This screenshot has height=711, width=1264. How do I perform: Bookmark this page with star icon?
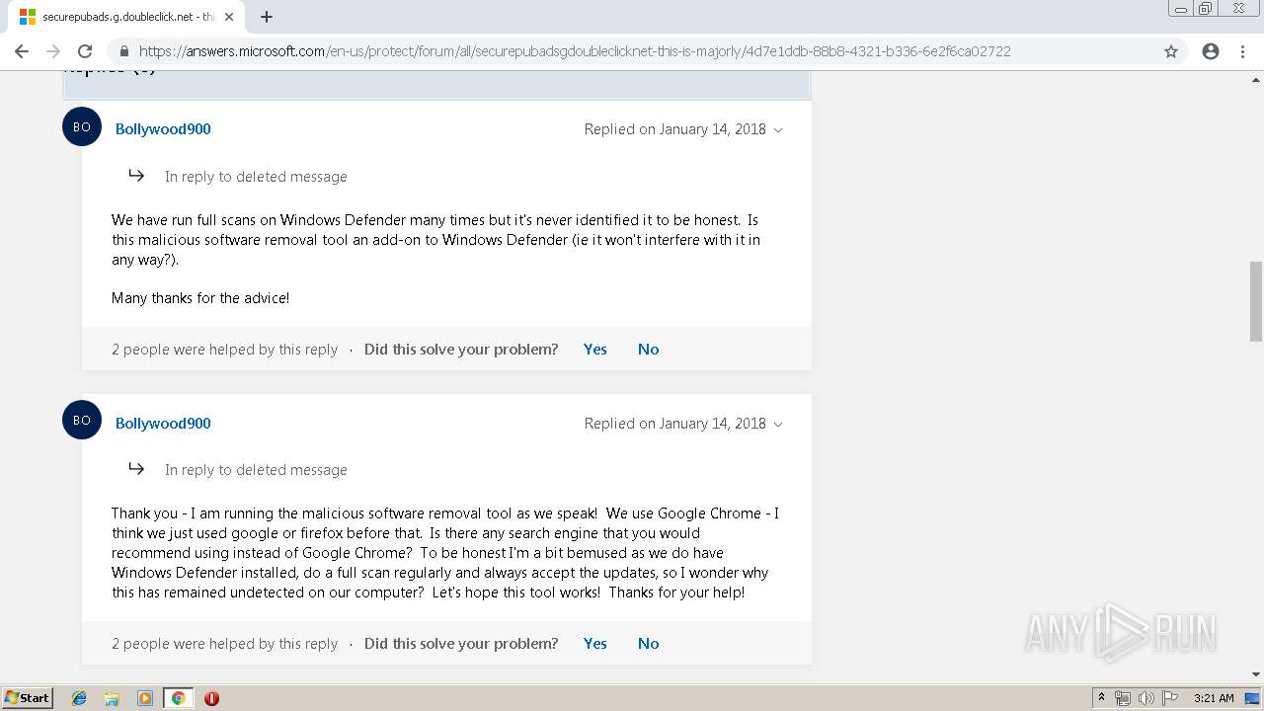point(1171,51)
